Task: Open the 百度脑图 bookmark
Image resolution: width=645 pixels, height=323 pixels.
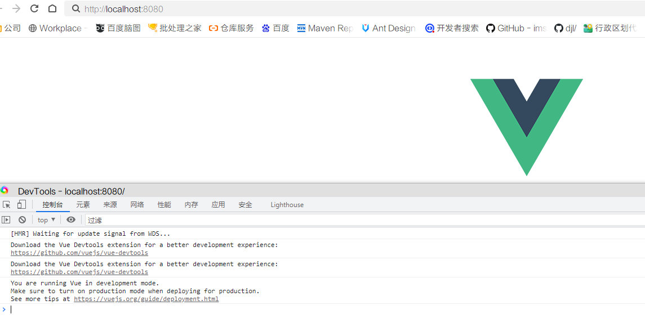Action: click(x=118, y=28)
